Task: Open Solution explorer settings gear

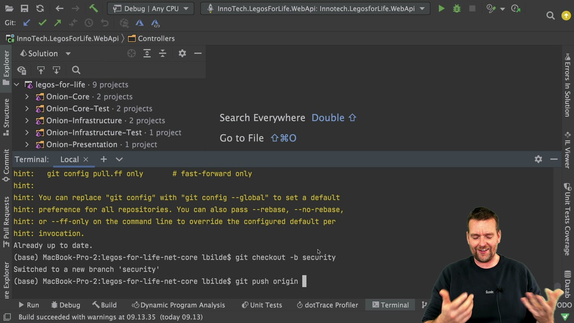Action: [182, 53]
